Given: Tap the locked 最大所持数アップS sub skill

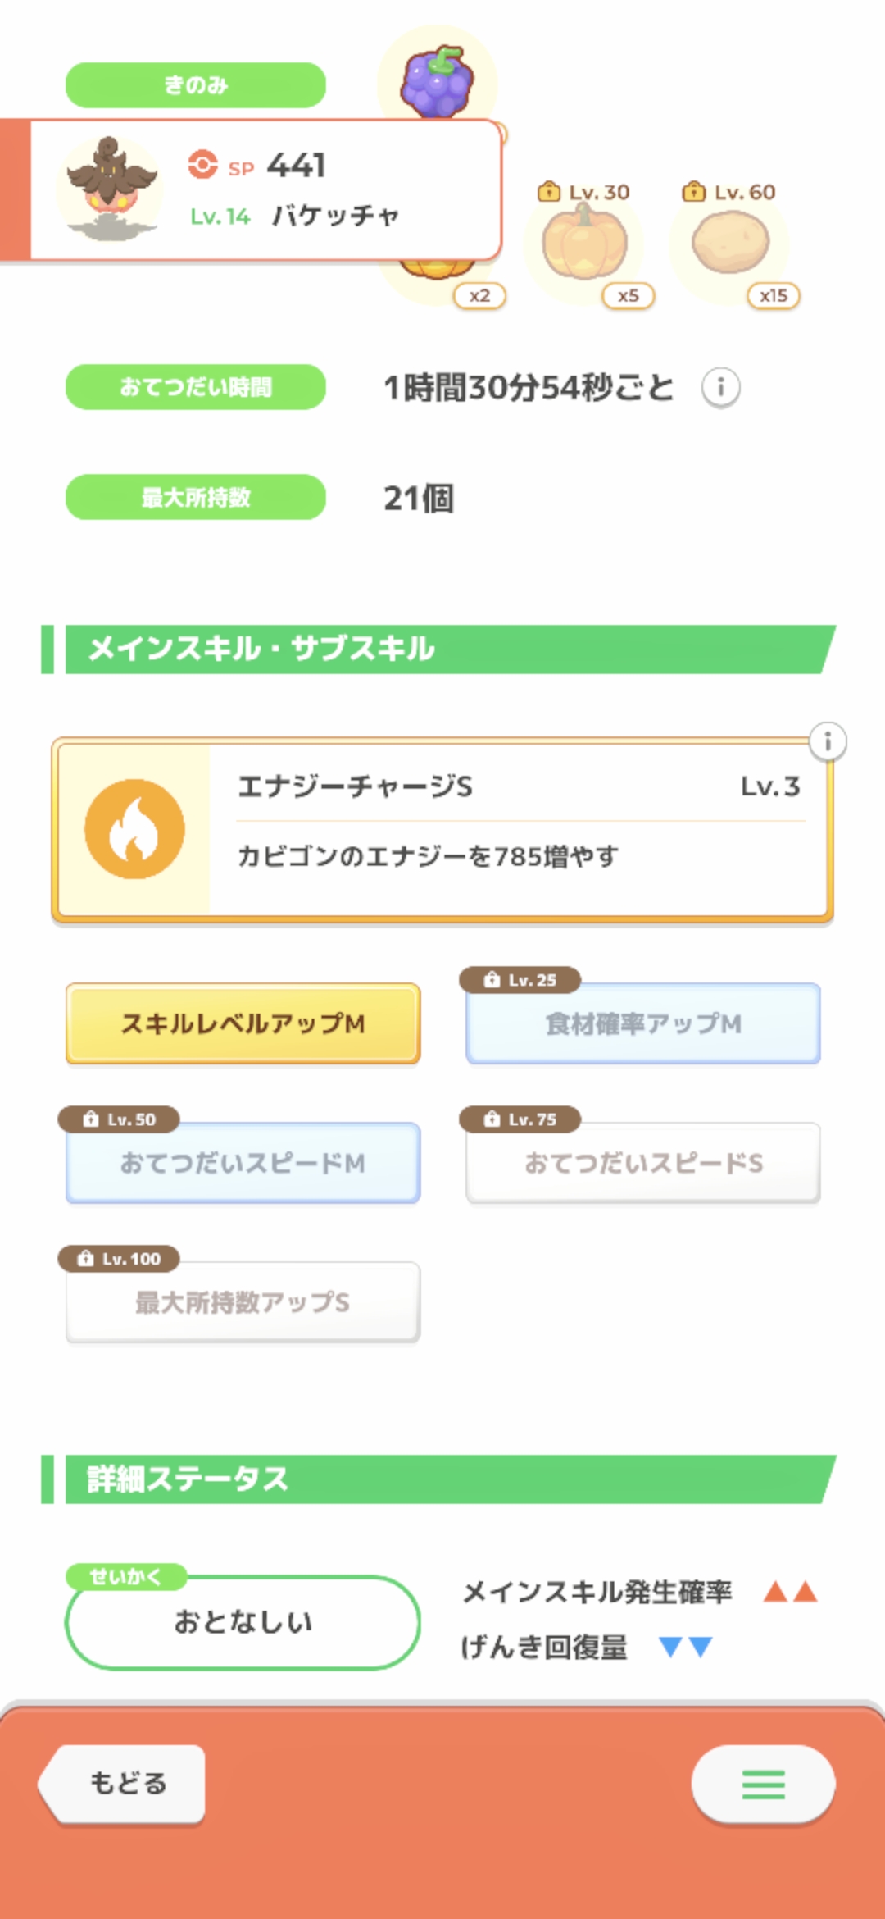Looking at the screenshot, I should (x=243, y=1302).
